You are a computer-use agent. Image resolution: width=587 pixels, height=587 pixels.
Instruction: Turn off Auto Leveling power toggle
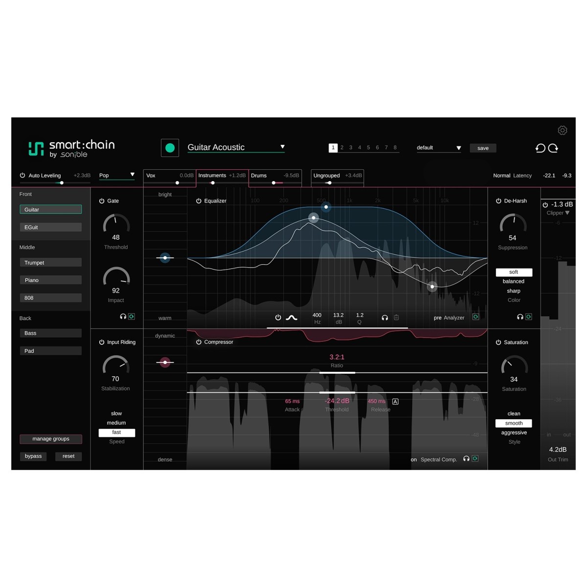point(23,175)
